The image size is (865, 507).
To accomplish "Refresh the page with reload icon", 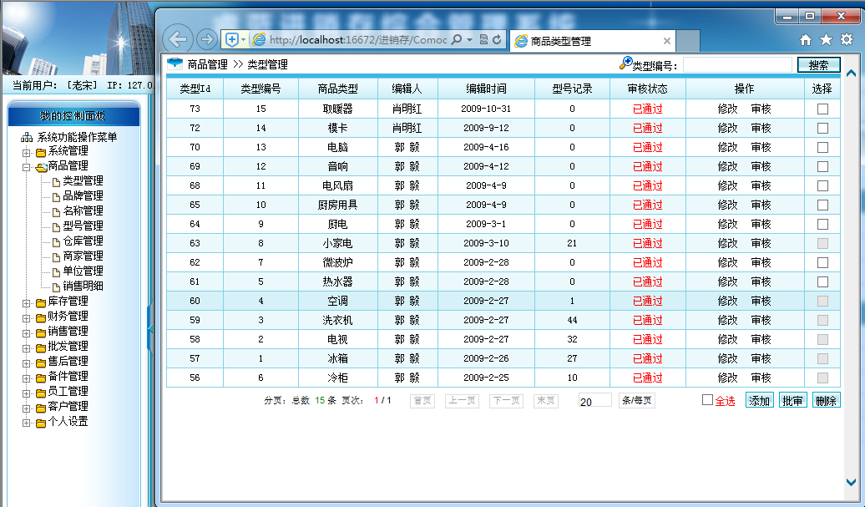I will [x=497, y=39].
